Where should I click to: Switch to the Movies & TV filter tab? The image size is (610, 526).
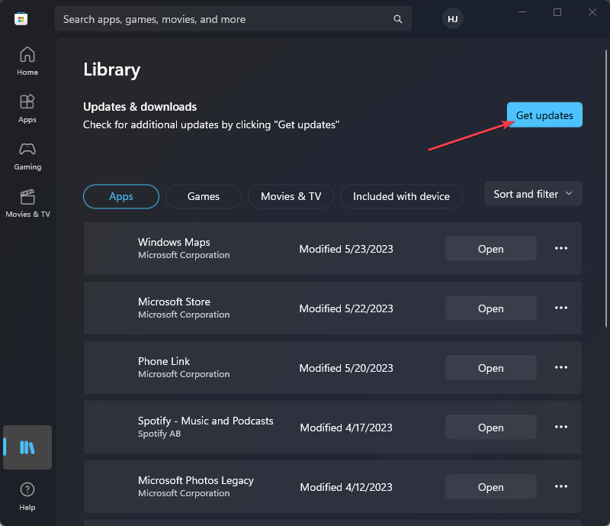point(291,196)
